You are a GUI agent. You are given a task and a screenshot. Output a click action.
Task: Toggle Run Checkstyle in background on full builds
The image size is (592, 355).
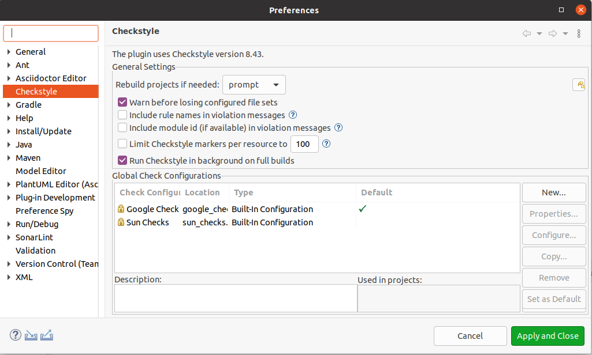click(122, 160)
